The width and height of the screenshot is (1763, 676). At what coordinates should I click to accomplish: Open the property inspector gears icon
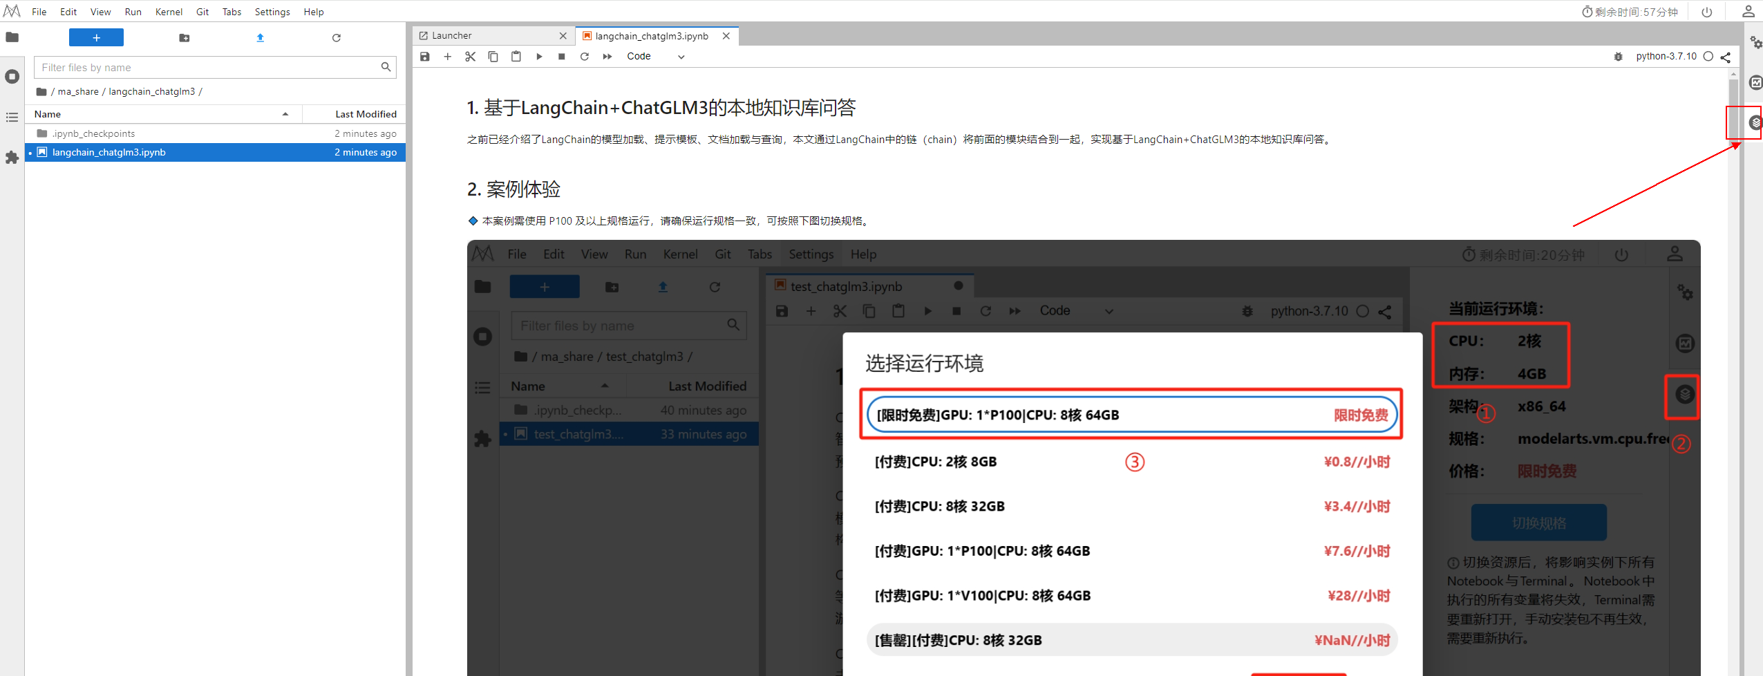point(1755,43)
